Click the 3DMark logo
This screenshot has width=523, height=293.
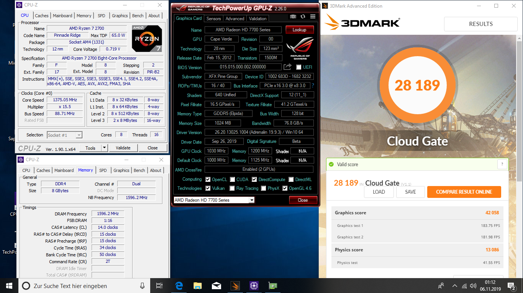362,23
